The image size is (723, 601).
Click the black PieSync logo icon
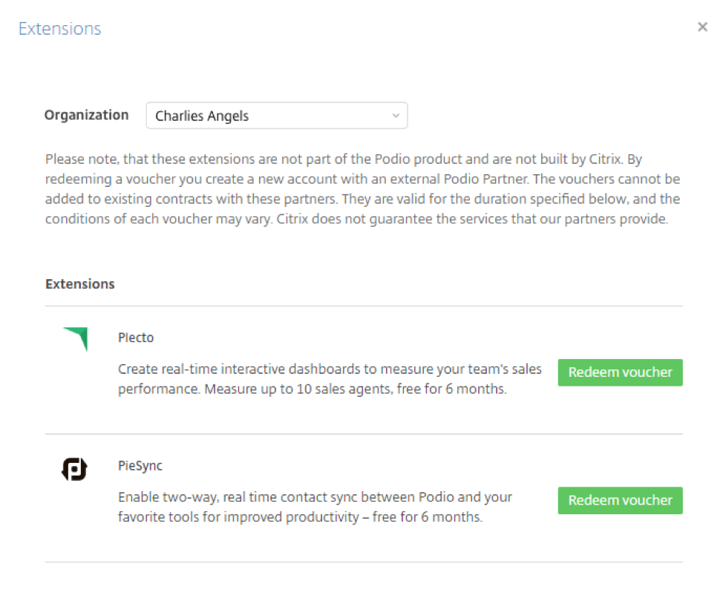[x=74, y=469]
